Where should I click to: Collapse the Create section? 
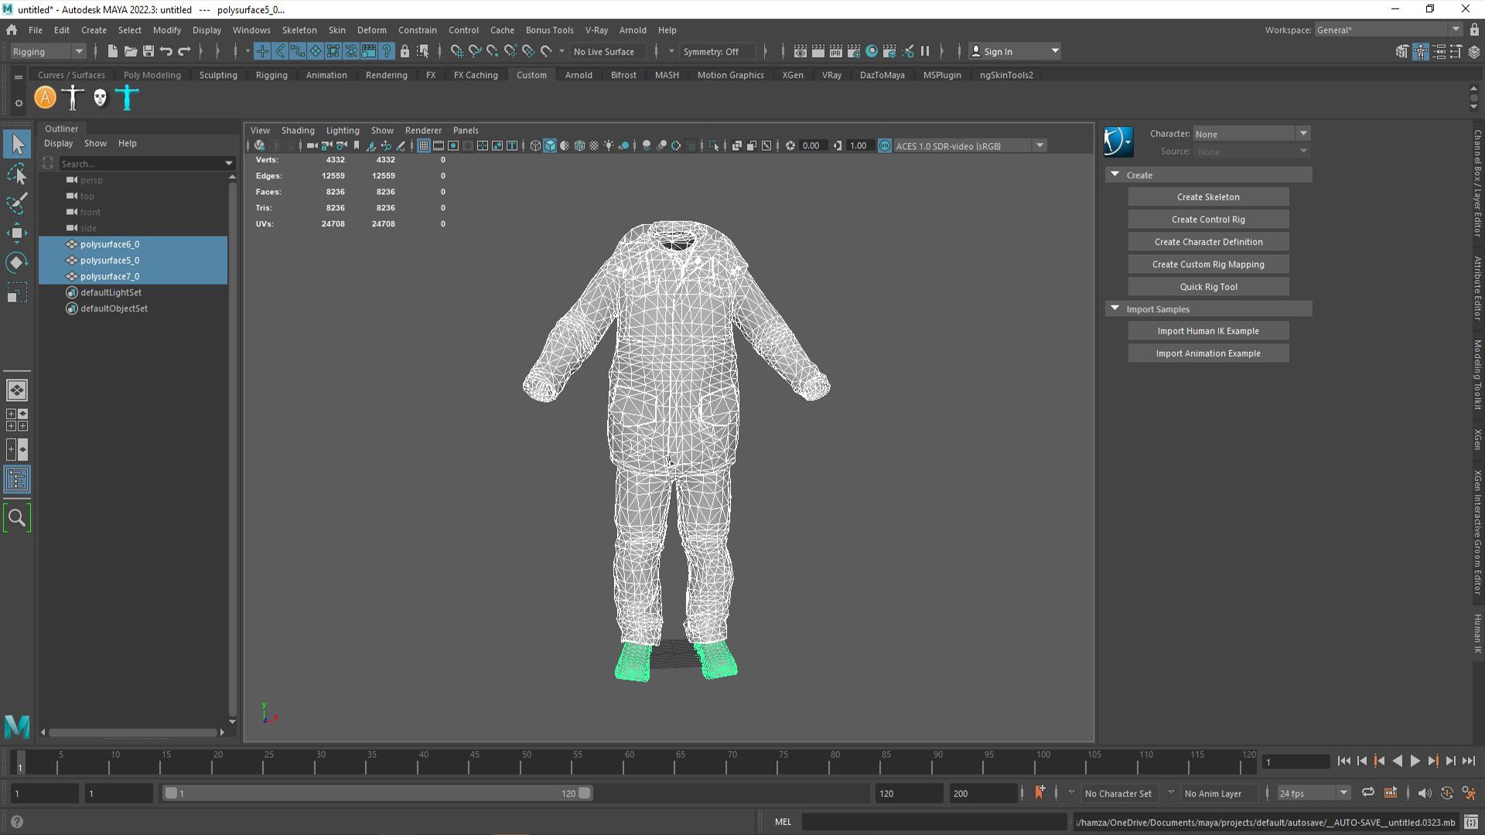coord(1115,175)
